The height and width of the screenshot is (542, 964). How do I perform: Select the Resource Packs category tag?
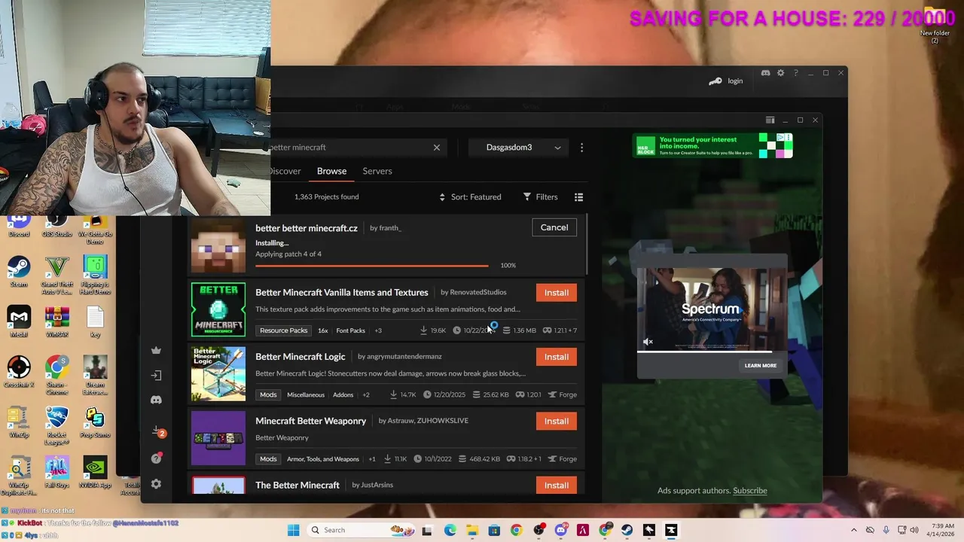(284, 330)
